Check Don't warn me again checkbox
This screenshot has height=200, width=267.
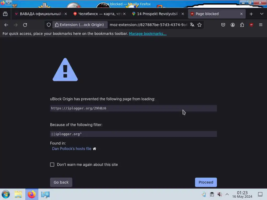pyautogui.click(x=52, y=165)
